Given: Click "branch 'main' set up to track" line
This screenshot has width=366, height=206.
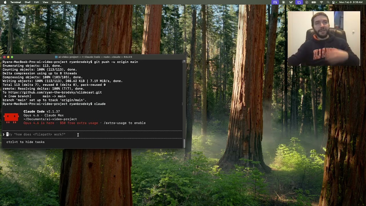Looking at the screenshot, I should (44, 100).
